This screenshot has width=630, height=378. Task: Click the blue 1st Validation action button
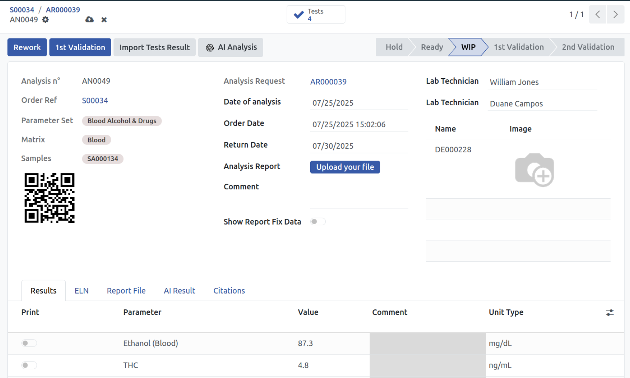coord(80,47)
